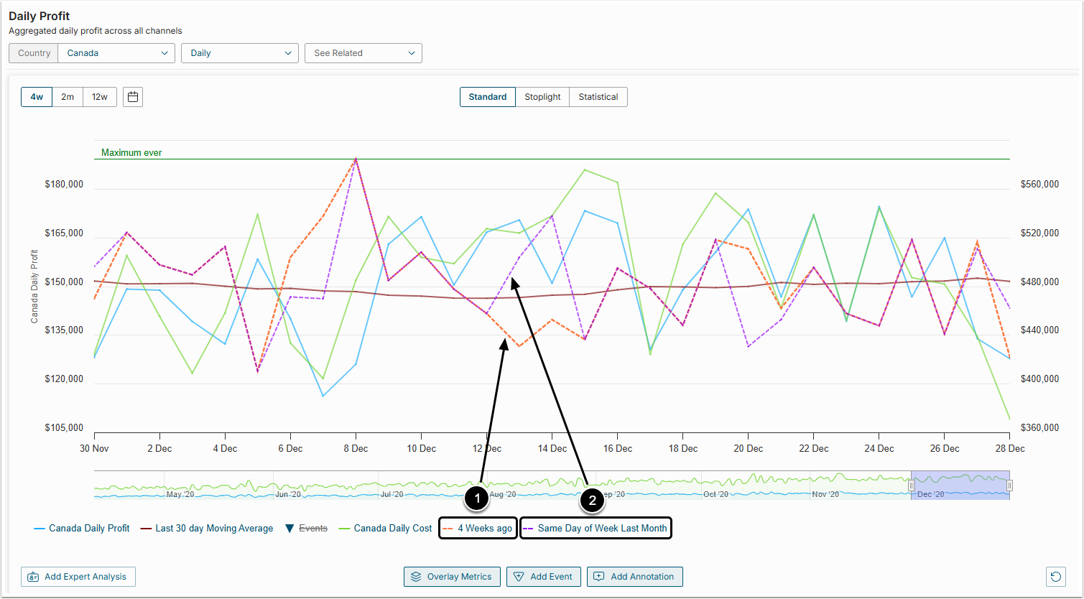Click the reset chart icon

[1055, 577]
